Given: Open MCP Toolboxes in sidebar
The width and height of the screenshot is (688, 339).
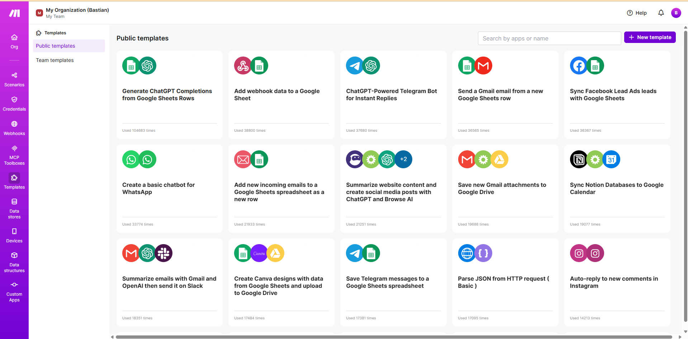Looking at the screenshot, I should [x=14, y=155].
